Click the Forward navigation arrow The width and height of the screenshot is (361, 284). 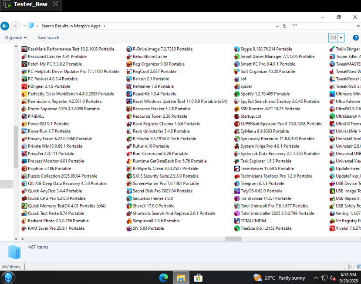(x=15, y=26)
